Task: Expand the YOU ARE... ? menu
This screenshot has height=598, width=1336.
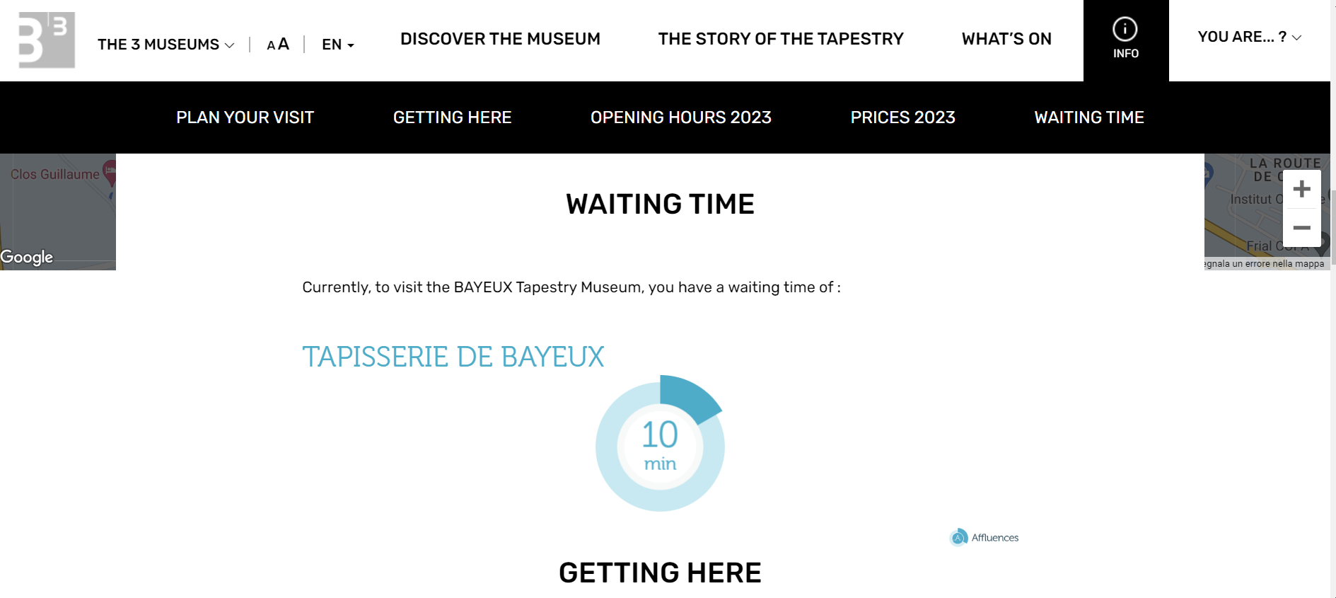Action: (x=1250, y=37)
